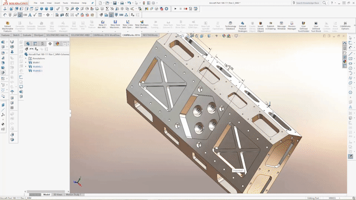Click Insert Library Object icon

260,26
